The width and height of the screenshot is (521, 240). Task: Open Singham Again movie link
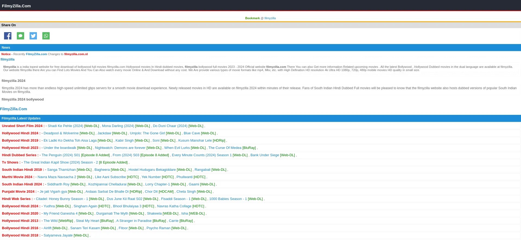tap(85, 206)
